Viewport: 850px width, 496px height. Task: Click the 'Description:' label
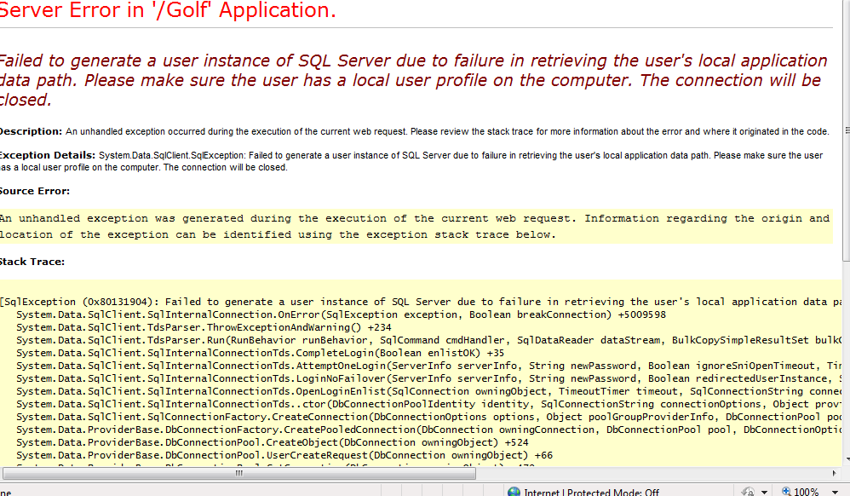tap(31, 131)
